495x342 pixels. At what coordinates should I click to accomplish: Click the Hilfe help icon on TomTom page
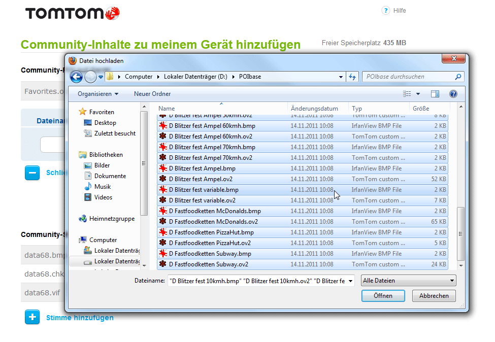point(385,11)
